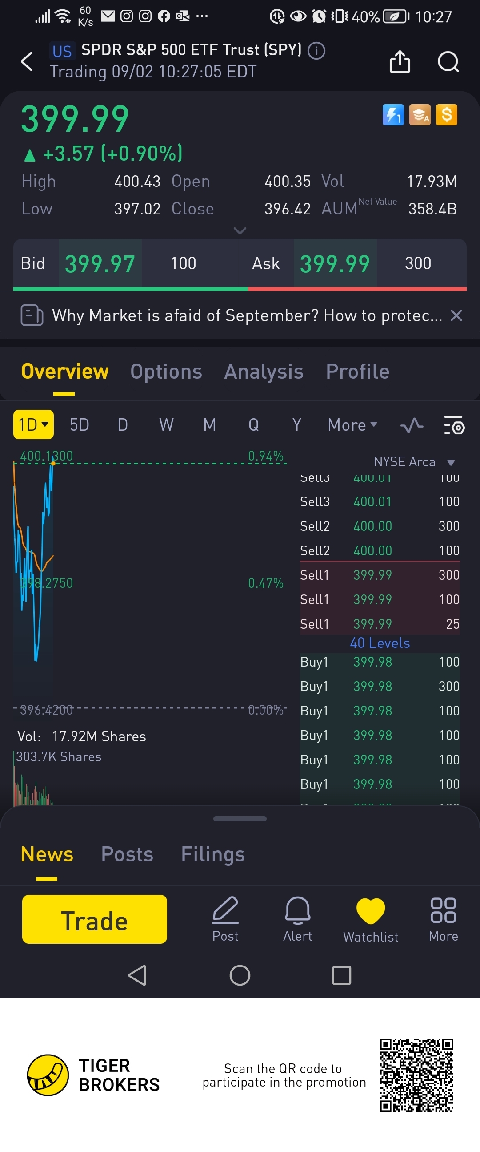Tap the Vol 17.92M Shares label
The height and width of the screenshot is (1152, 480).
coord(82,736)
